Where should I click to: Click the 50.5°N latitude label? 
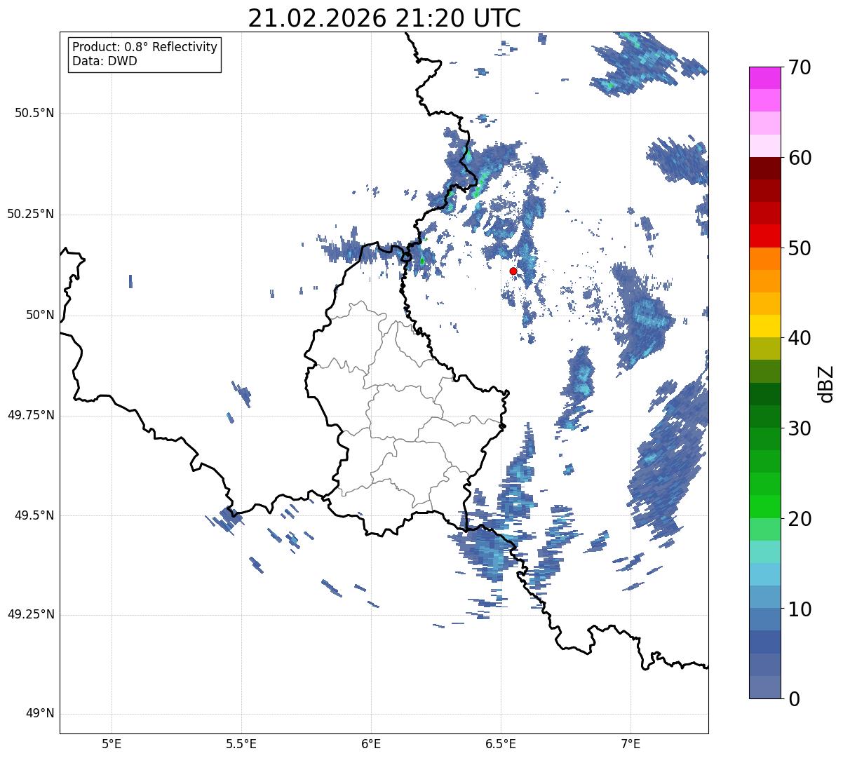tap(34, 113)
